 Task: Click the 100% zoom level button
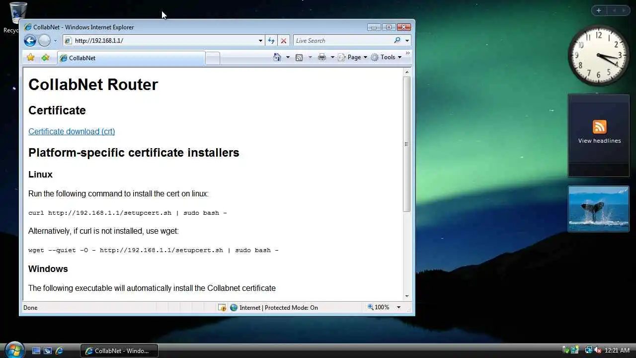point(379,307)
